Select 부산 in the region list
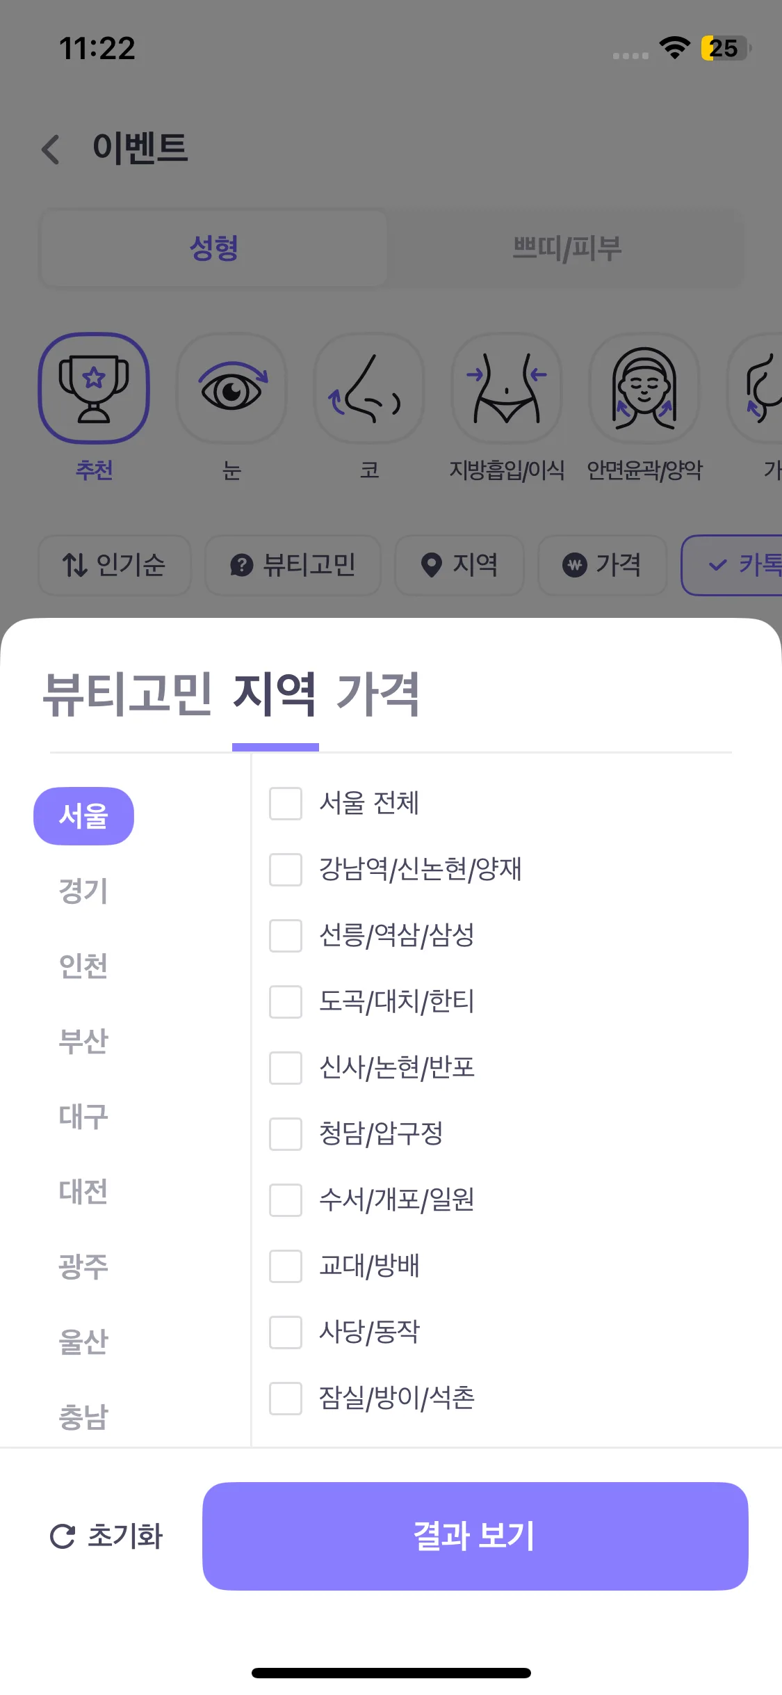 pos(83,1041)
